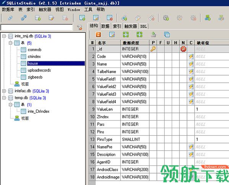The image size is (229, 185).
Task: Open the Window menu
Action: [x=74, y=10]
